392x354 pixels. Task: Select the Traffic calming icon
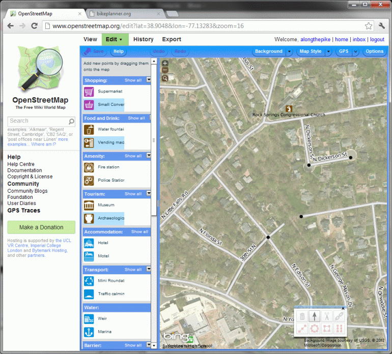tap(89, 294)
